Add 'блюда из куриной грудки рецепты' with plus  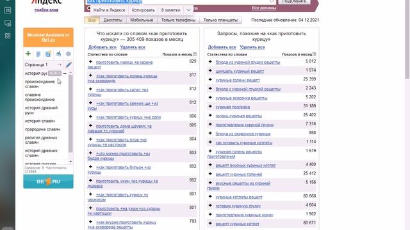click(x=210, y=62)
